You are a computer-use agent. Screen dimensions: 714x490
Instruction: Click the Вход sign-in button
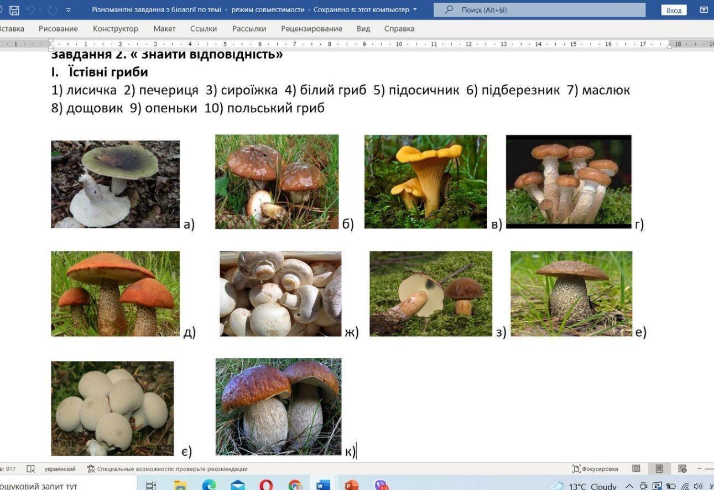click(674, 10)
